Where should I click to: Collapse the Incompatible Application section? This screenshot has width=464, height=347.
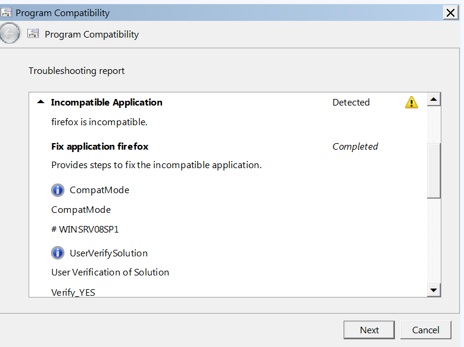pyautogui.click(x=41, y=103)
